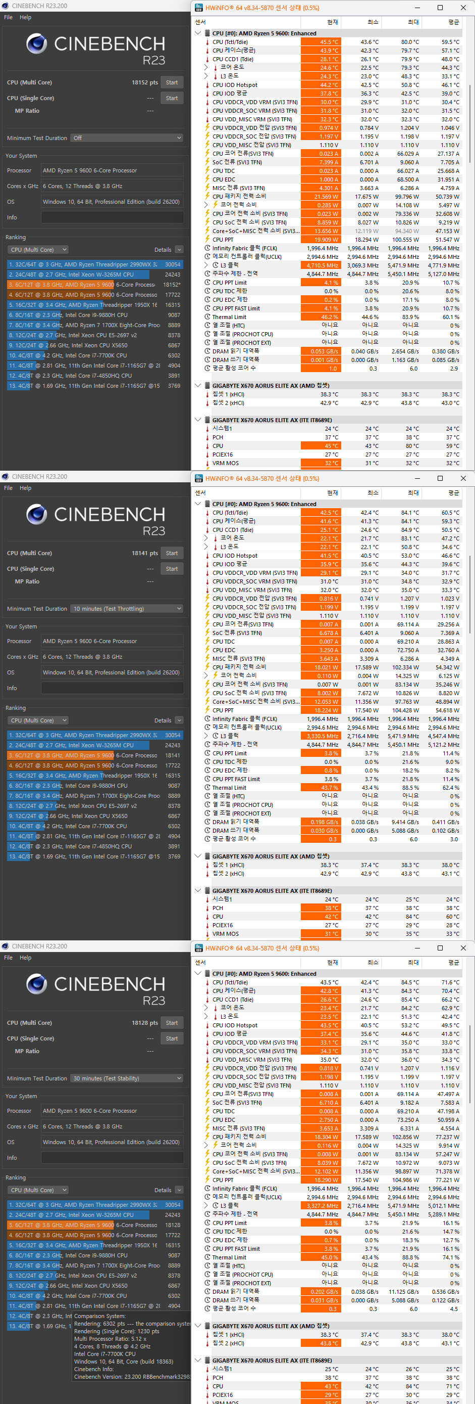475x1404 pixels.
Task: Click clock icon on DRAM 읽기 대역폭 0.053 GB/s row
Action: click(x=207, y=351)
